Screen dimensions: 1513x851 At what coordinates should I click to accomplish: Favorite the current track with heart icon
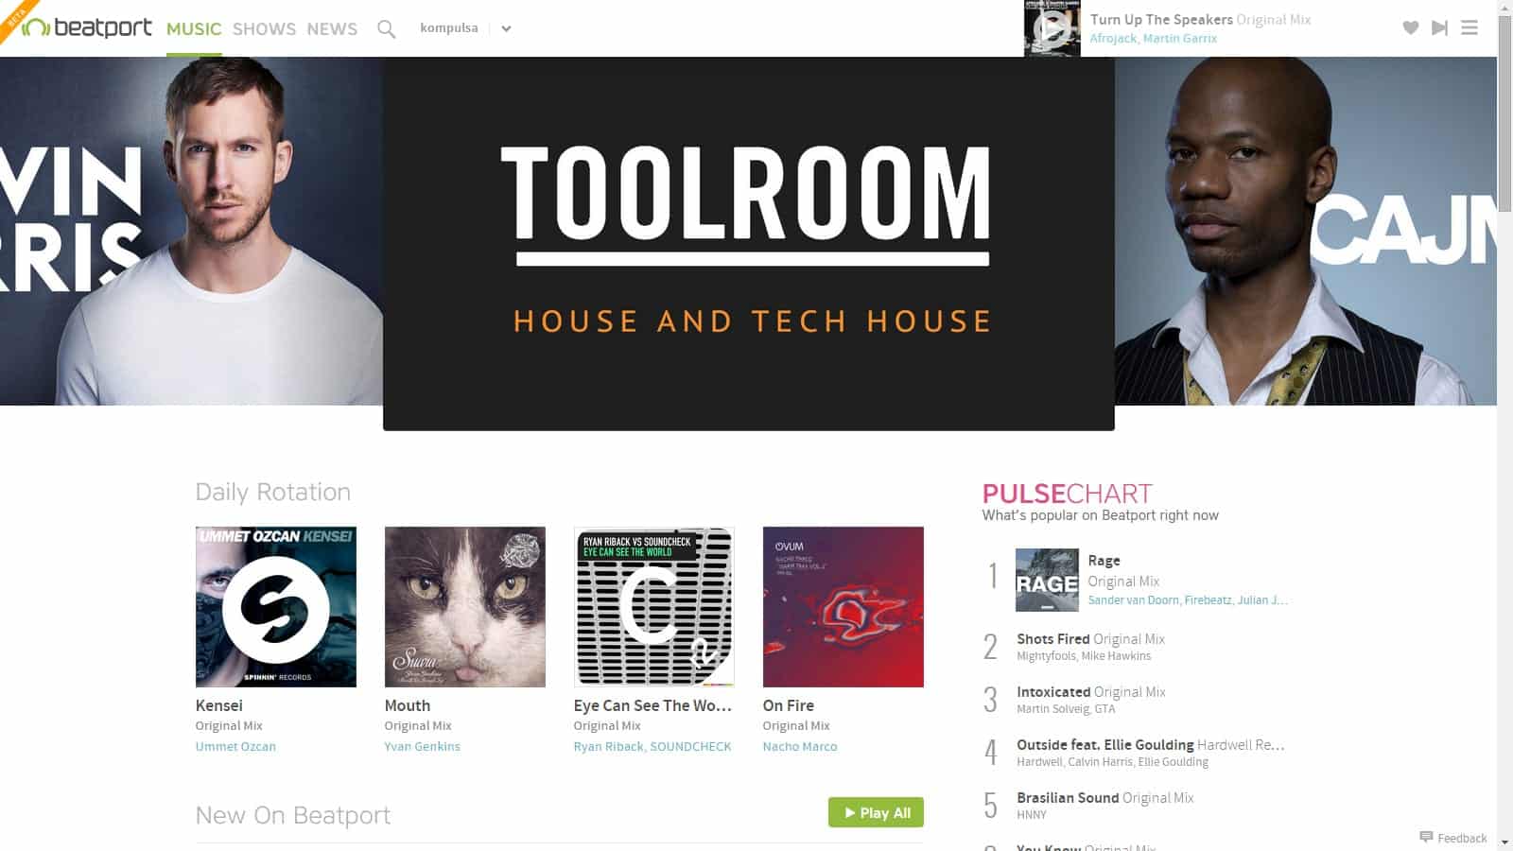(x=1410, y=28)
